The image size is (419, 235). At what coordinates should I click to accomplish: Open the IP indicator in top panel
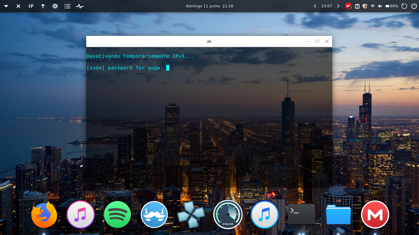pos(31,6)
